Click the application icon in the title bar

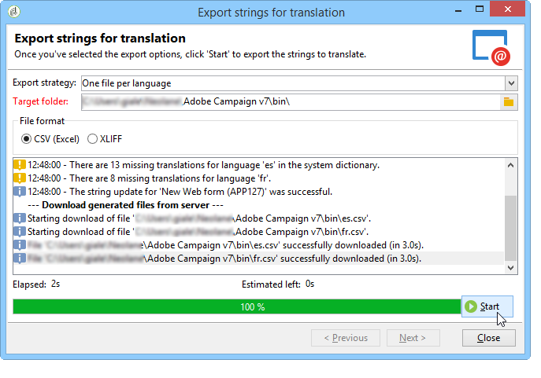[x=14, y=12]
